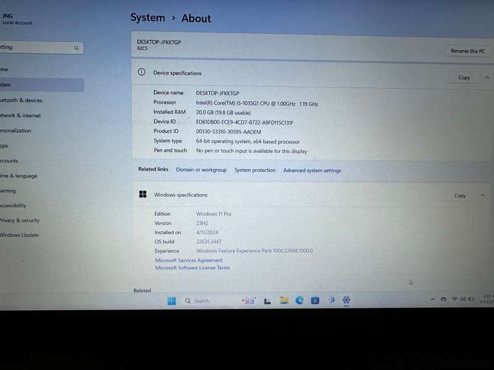
Task: Open the Task View icon in taskbar
Action: [x=267, y=301]
